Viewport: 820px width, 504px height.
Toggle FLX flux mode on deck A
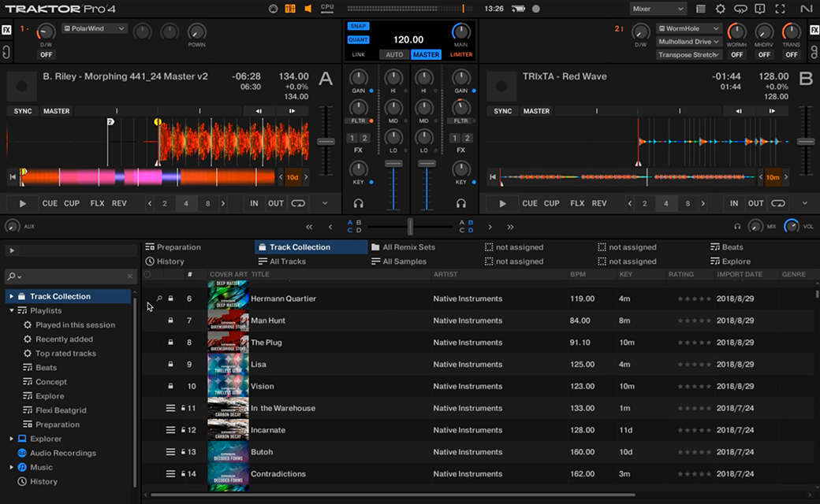pos(97,204)
